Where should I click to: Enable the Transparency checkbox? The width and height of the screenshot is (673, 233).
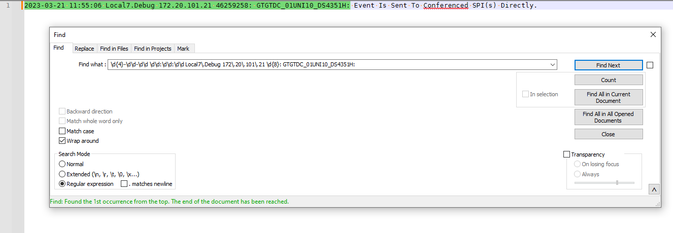coord(567,154)
